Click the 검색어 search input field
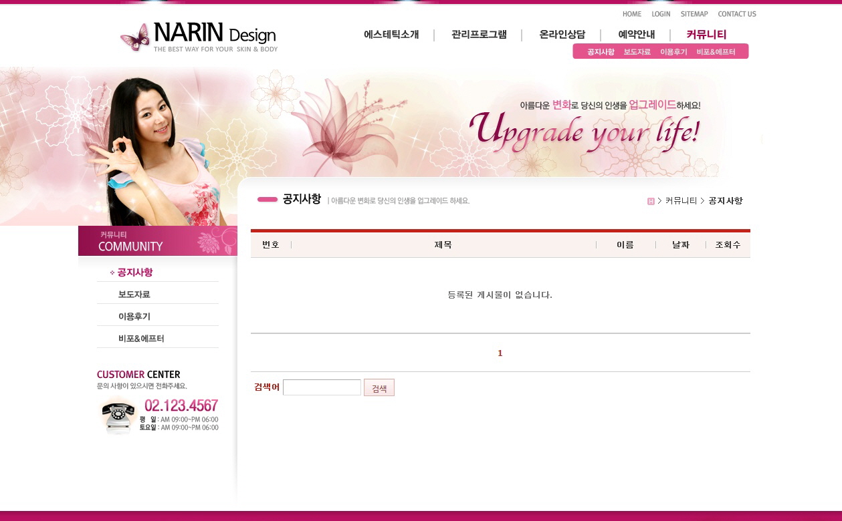 [322, 387]
